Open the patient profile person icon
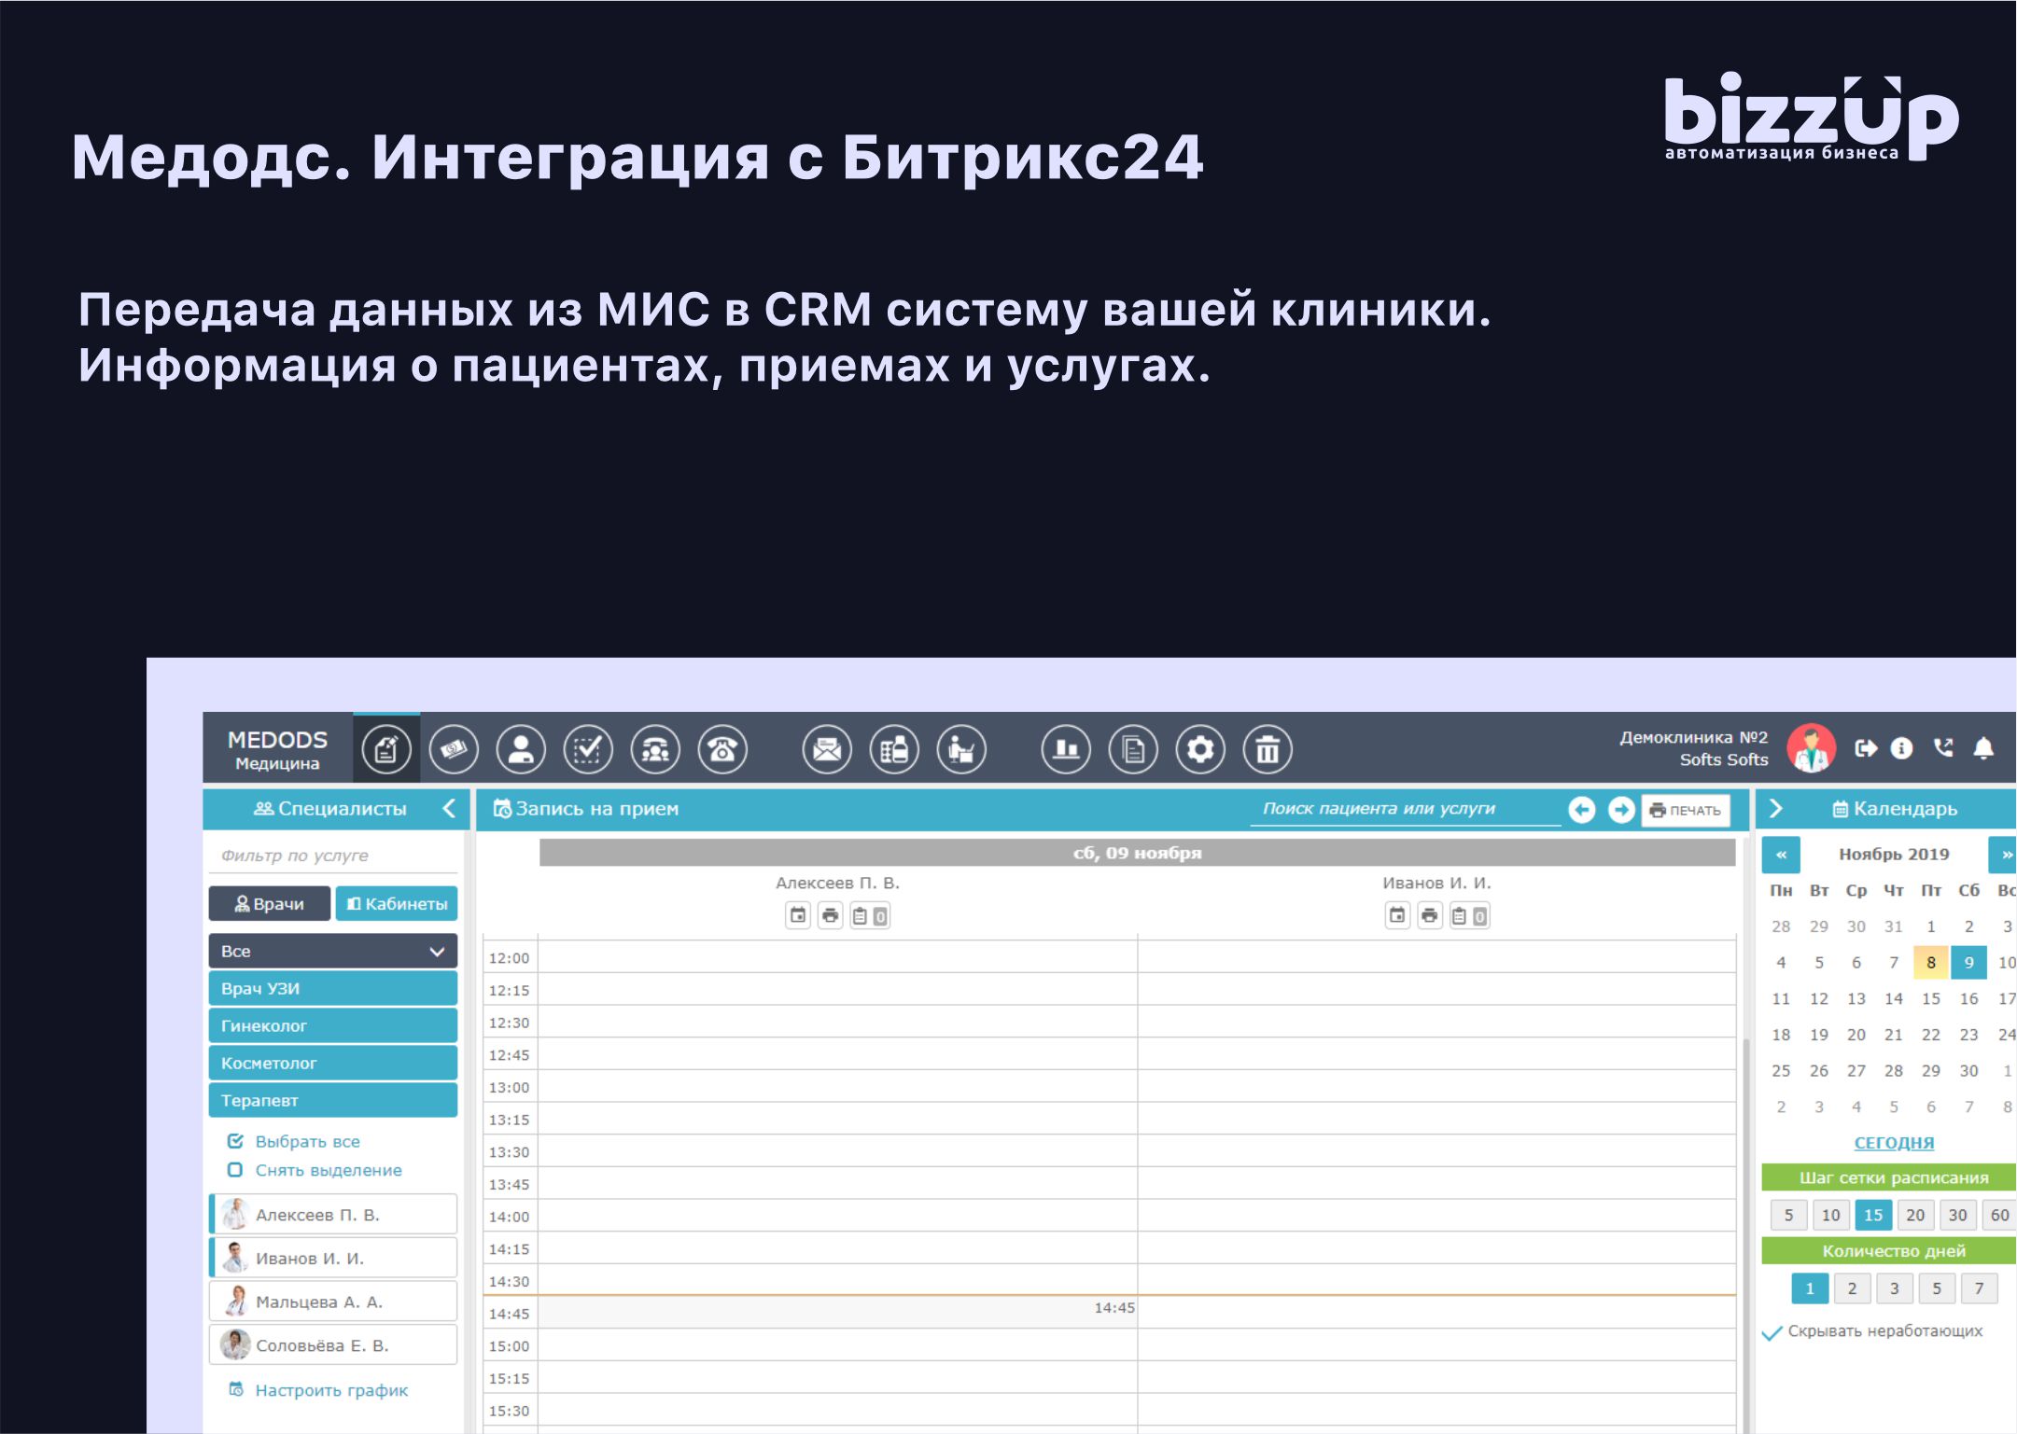The image size is (2017, 1434). coord(521,749)
